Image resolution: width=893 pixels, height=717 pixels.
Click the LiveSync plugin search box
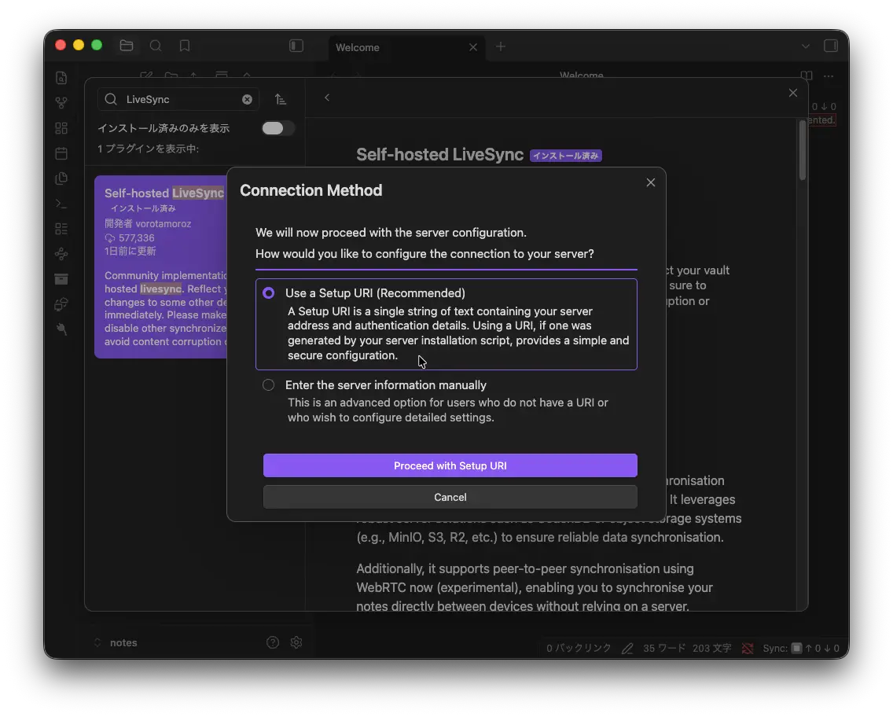[x=178, y=99]
